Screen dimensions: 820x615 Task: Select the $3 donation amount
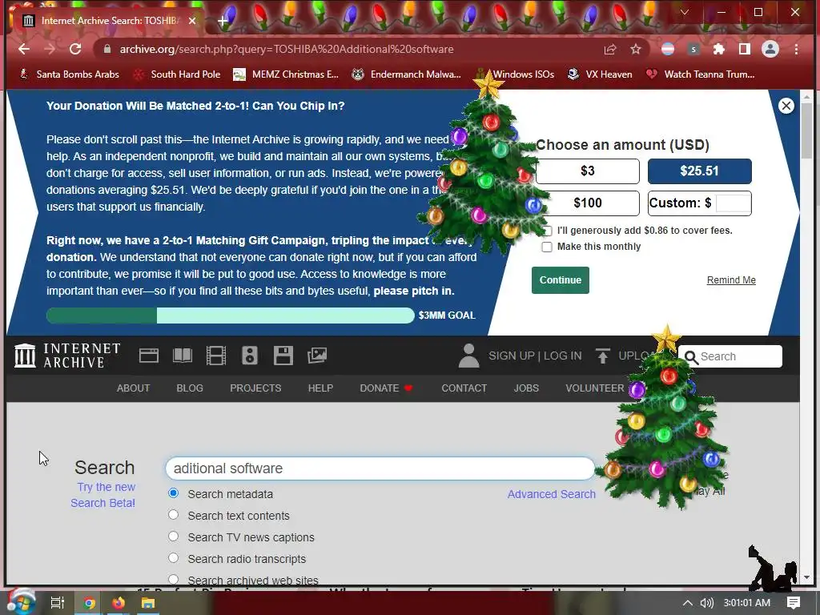tap(587, 171)
